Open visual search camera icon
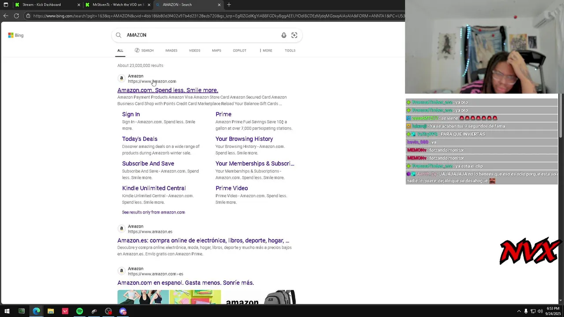 coord(294,35)
